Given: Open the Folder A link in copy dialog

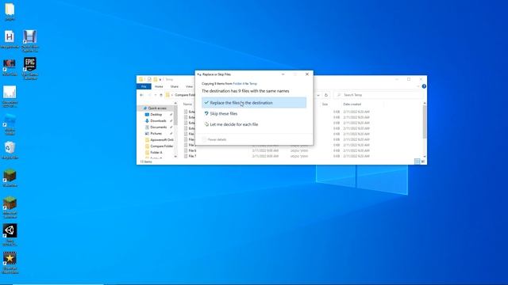Looking at the screenshot, I should (x=239, y=84).
